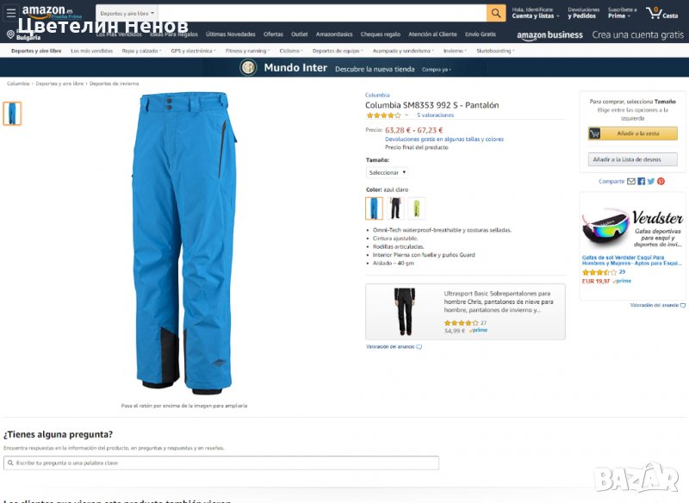Share product via email envelope icon
689x503 pixels.
(631, 182)
